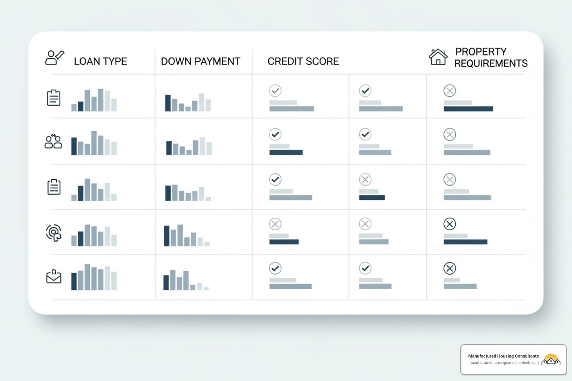Click the touch fingerprint icon

click(x=54, y=233)
